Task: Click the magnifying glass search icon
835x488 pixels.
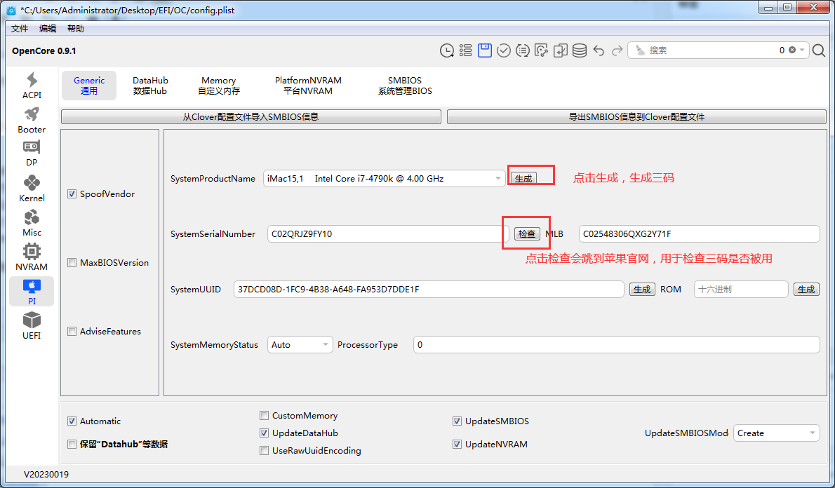Action: (x=819, y=50)
